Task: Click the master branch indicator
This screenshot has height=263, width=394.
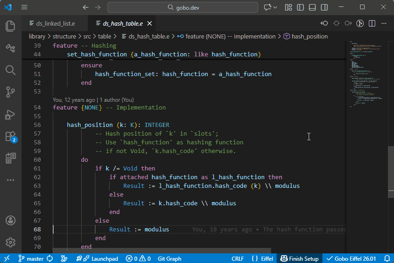Action: click(x=31, y=258)
